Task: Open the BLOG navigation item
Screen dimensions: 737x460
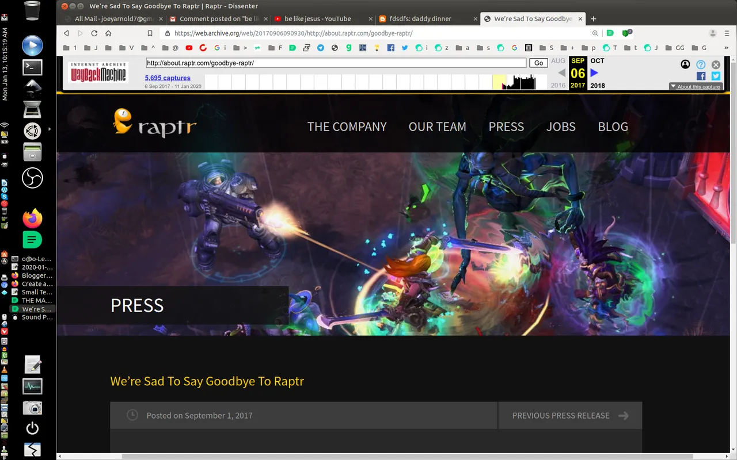Action: coord(613,126)
